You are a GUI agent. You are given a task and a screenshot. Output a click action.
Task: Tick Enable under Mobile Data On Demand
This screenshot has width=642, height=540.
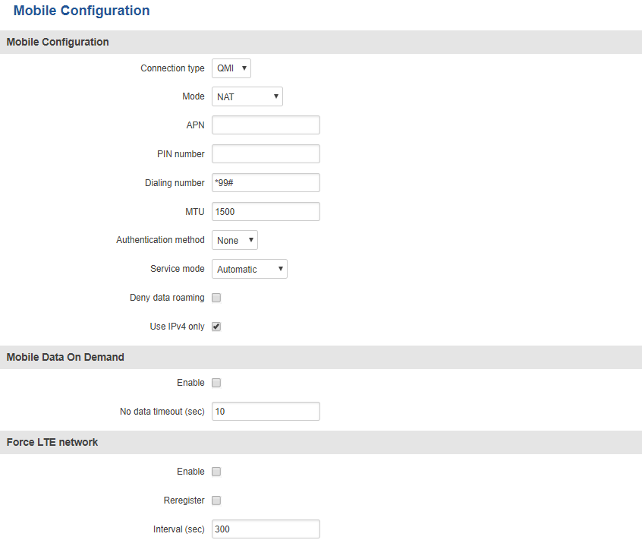tap(216, 383)
